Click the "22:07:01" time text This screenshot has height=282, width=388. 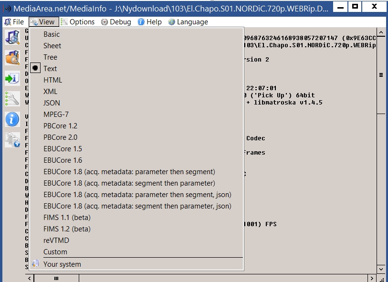262,88
